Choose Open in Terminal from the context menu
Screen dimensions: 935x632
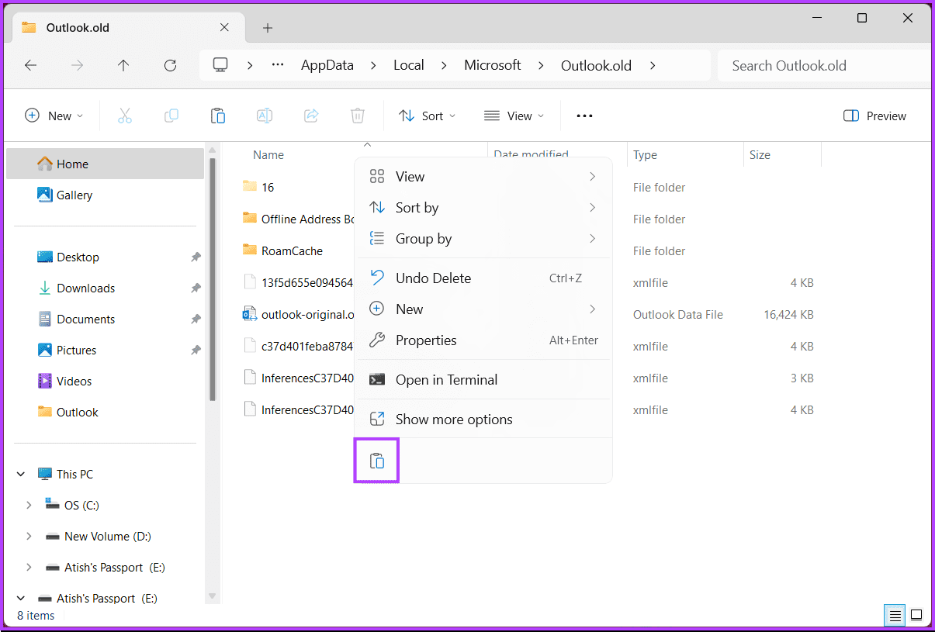[446, 379]
